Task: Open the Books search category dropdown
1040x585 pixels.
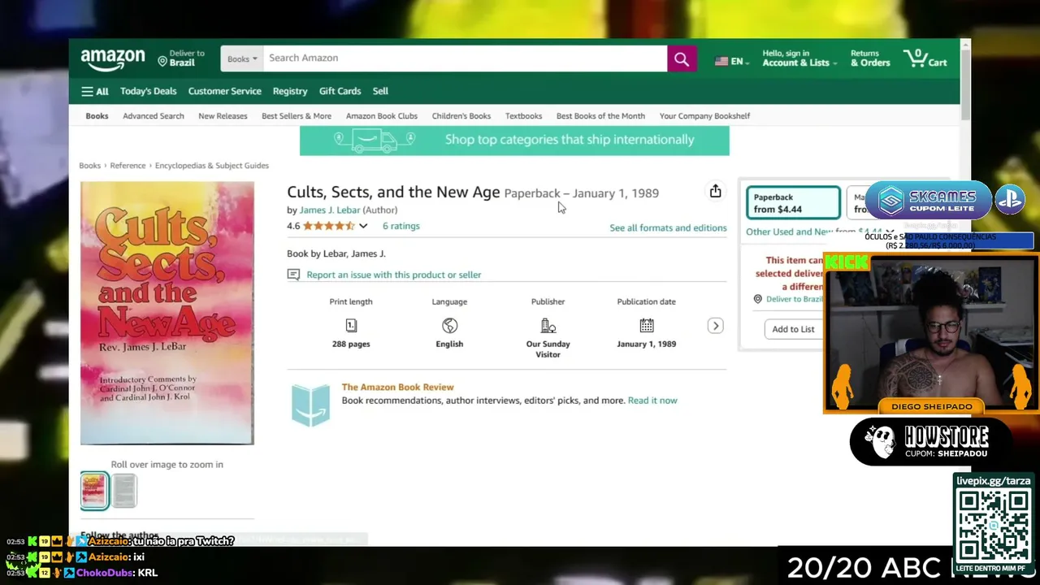Action: 242,58
